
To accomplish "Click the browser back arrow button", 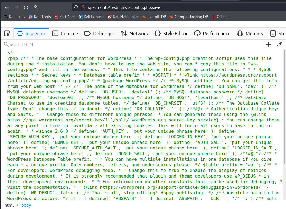I will tap(7, 7).
